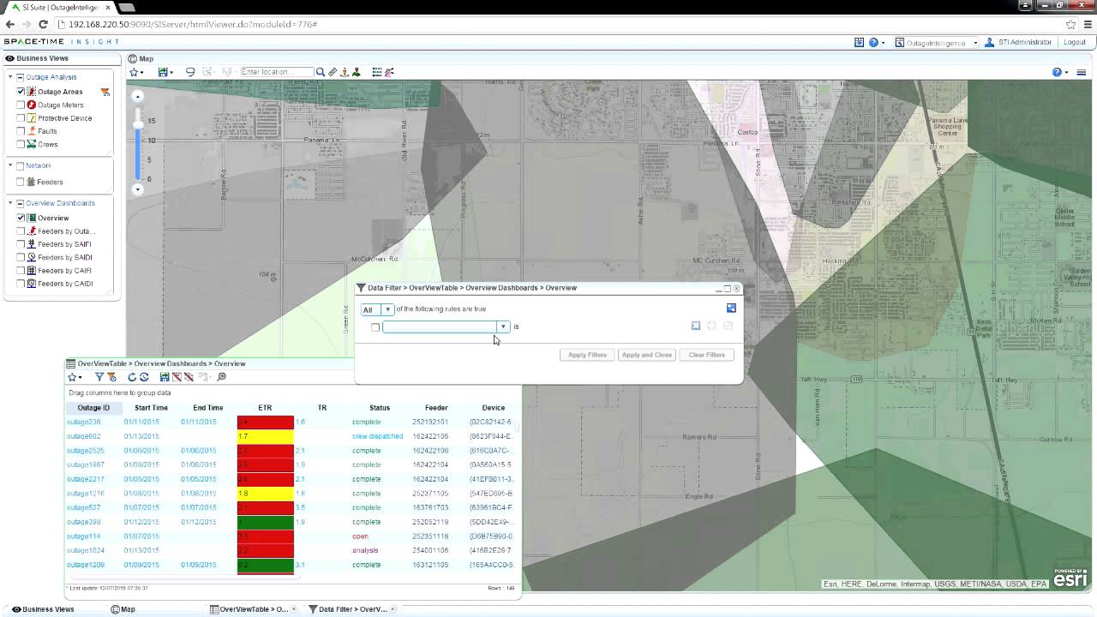Click the orange time filter icon in OverViewTable

click(x=111, y=377)
